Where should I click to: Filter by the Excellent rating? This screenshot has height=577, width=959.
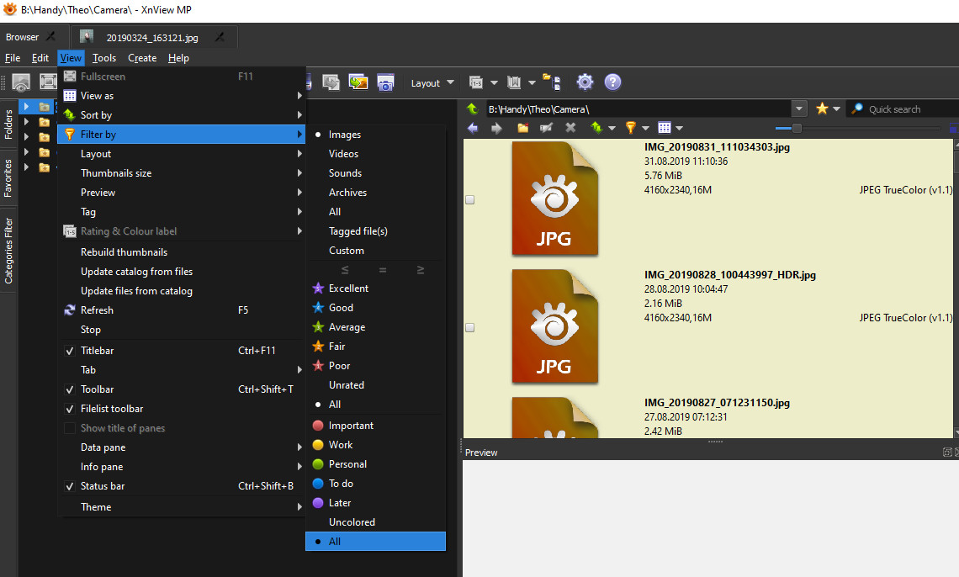click(x=348, y=288)
